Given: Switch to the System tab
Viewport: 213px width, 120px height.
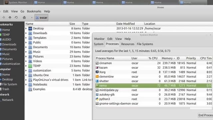Looking at the screenshot, I should click(99, 44).
